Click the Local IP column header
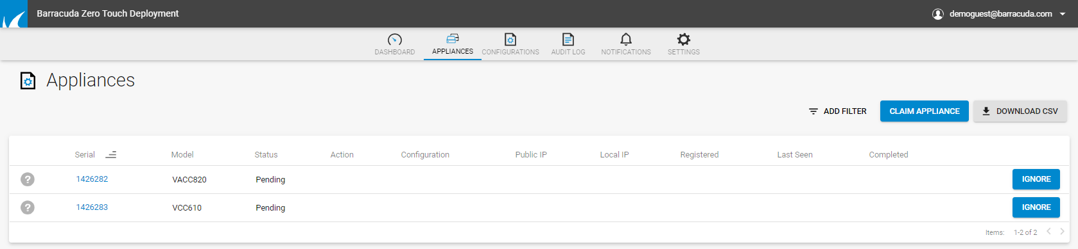Viewport: 1078px width, 249px height. [614, 155]
